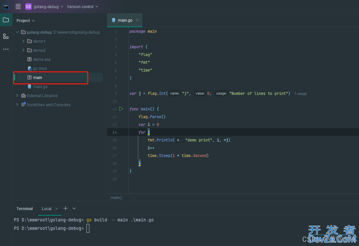Switch to the main.go editor tab

click(125, 20)
